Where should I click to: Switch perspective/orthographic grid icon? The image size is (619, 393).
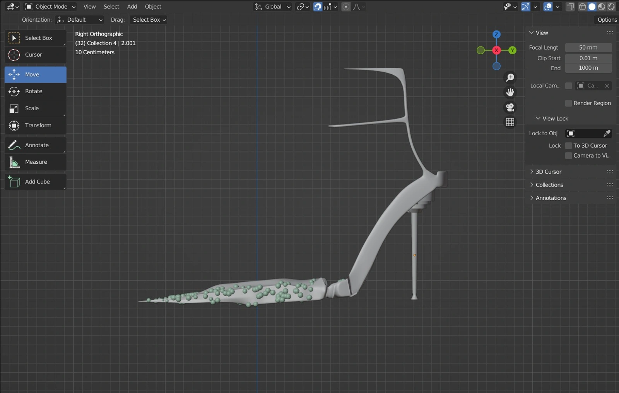point(510,122)
